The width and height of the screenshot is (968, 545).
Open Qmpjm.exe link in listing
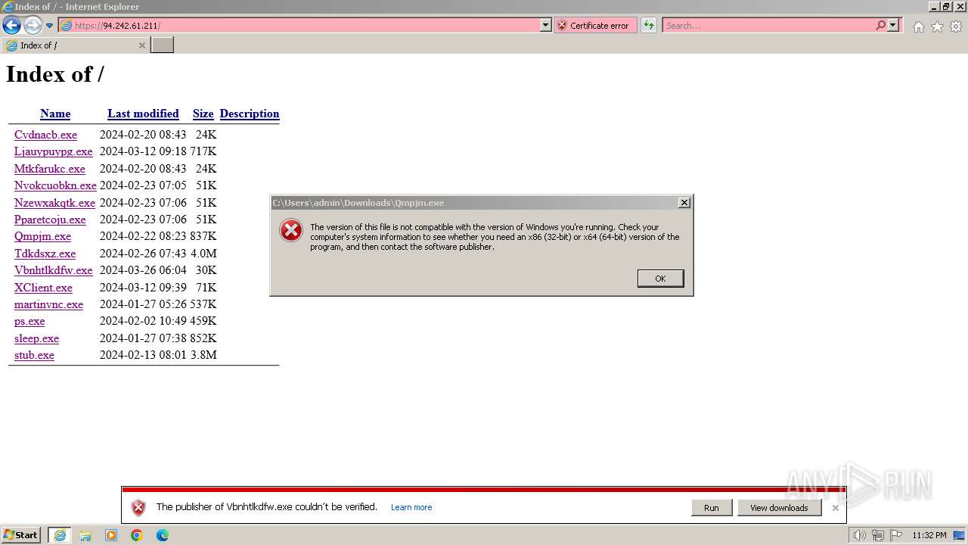point(42,236)
